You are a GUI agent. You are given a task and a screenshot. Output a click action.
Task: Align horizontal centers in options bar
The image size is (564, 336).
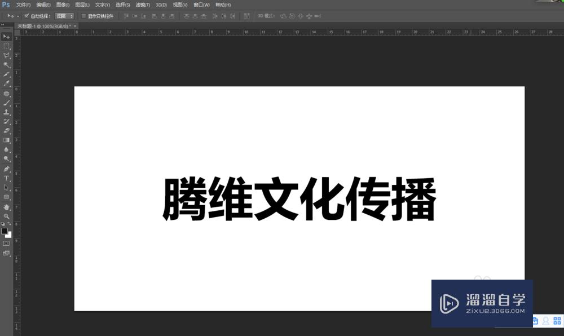coord(163,16)
